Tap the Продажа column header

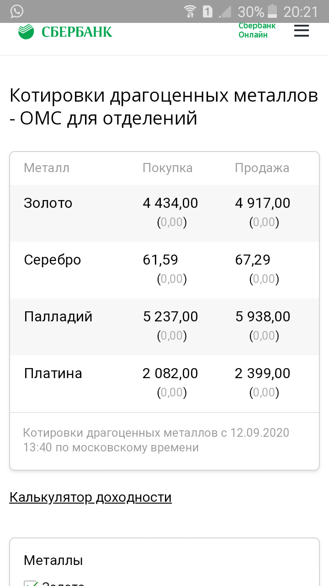262,168
